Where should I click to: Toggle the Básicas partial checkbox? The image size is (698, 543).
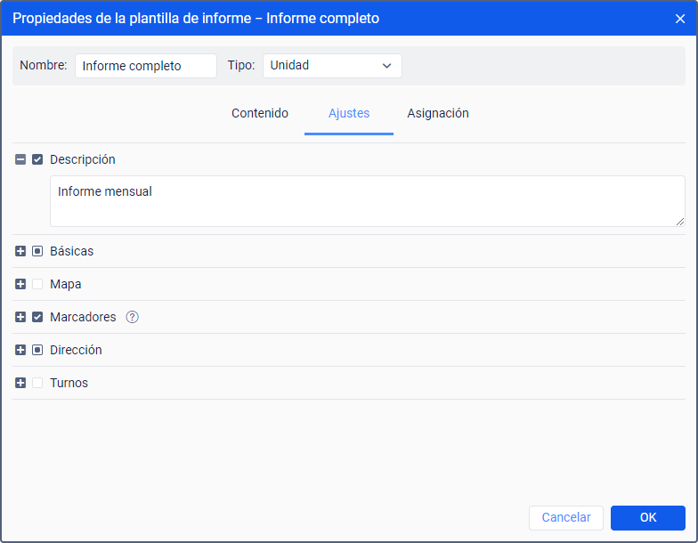coord(37,251)
